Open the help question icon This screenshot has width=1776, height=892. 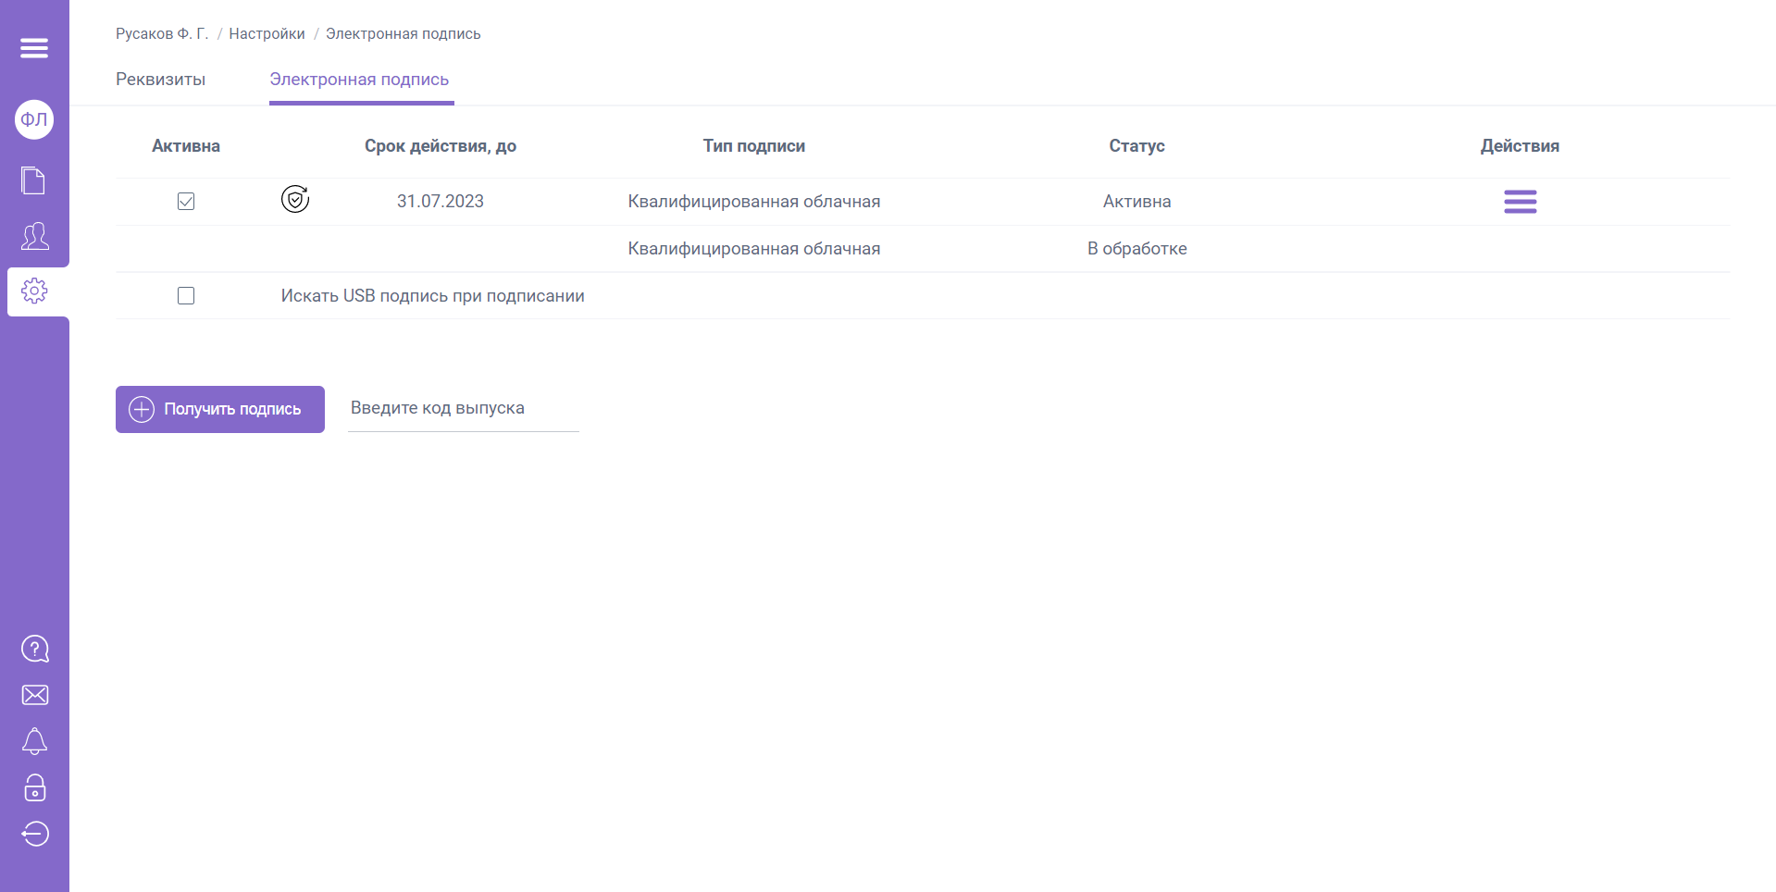34,649
